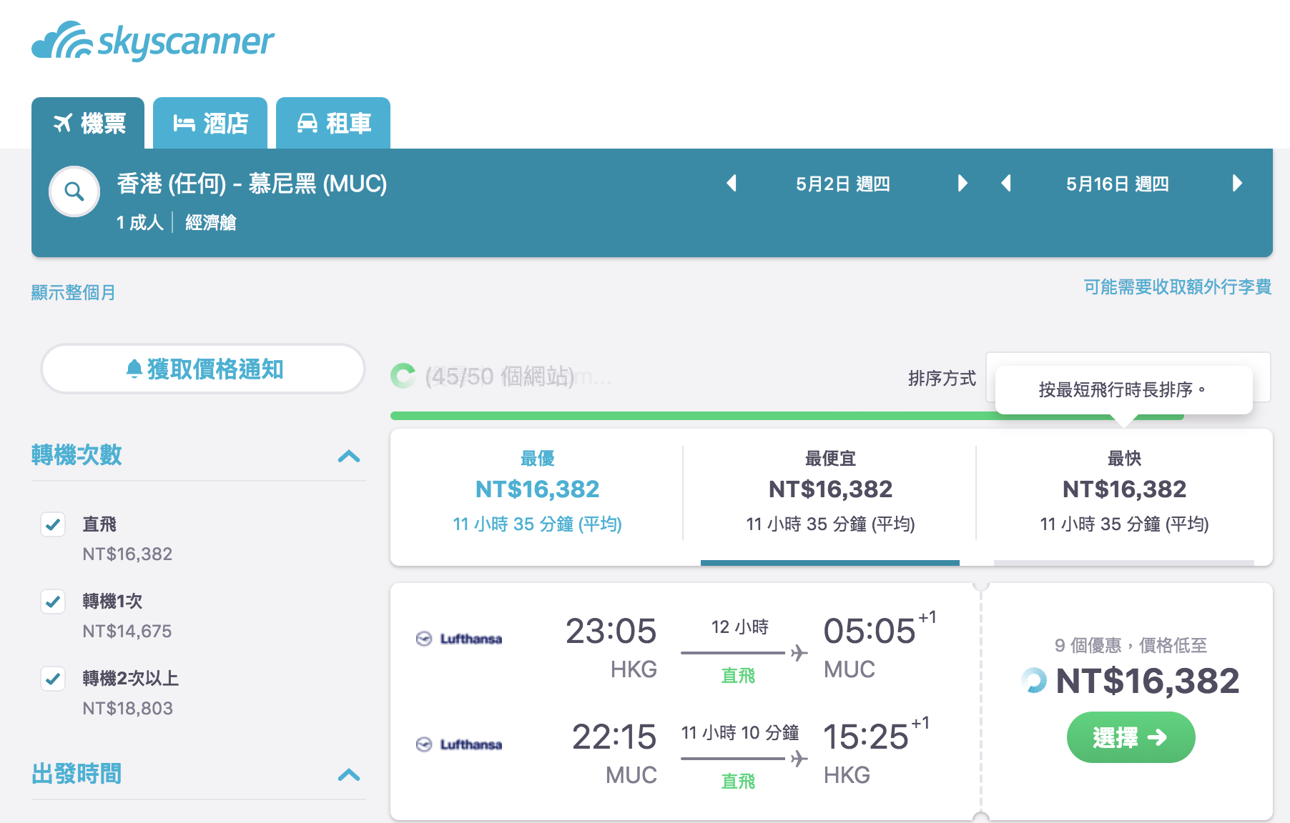Click the 經濟艙 cabin class label

pos(211,223)
